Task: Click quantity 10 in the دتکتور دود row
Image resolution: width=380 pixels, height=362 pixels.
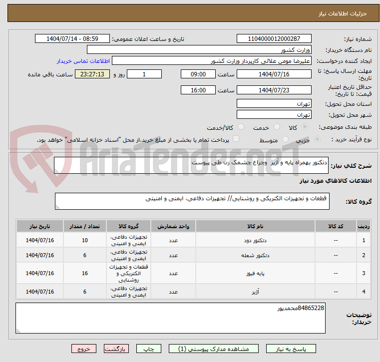Action: [x=84, y=240]
